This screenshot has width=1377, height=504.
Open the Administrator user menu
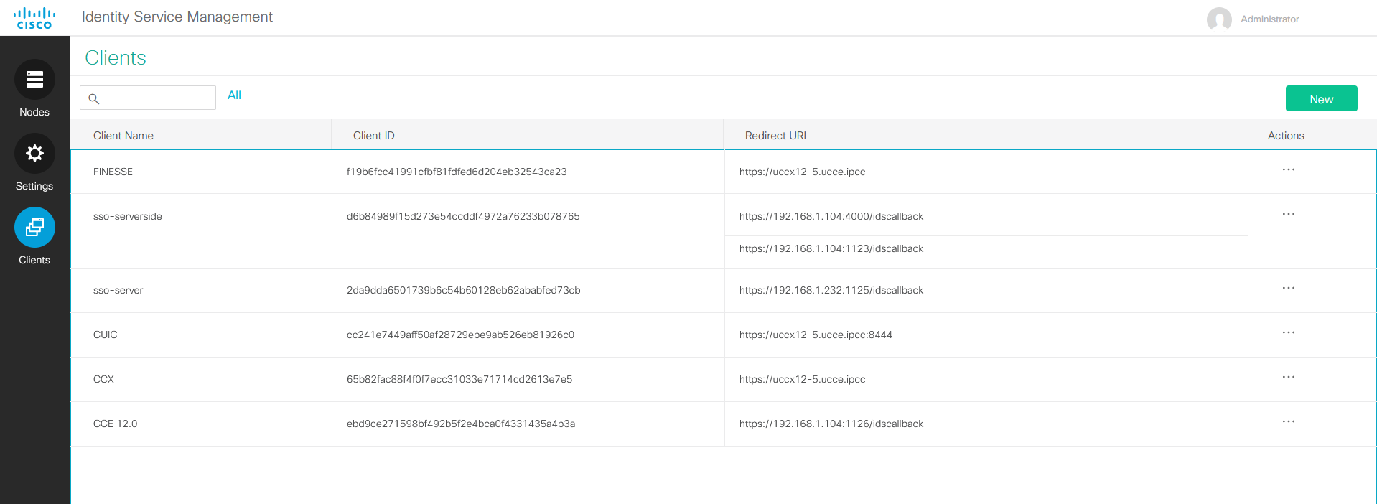coord(1269,19)
